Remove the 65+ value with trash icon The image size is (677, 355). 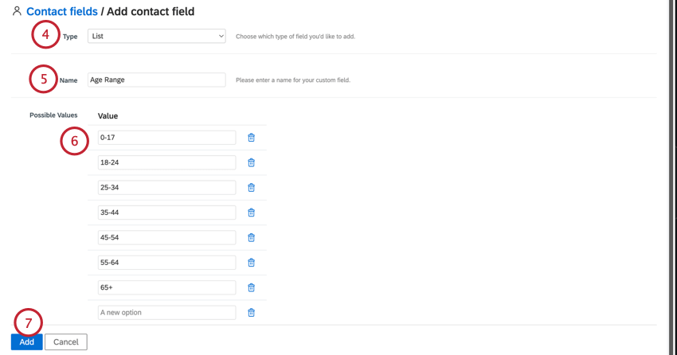(251, 287)
